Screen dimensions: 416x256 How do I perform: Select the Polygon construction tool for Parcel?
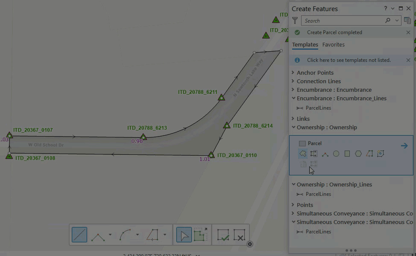(303, 154)
